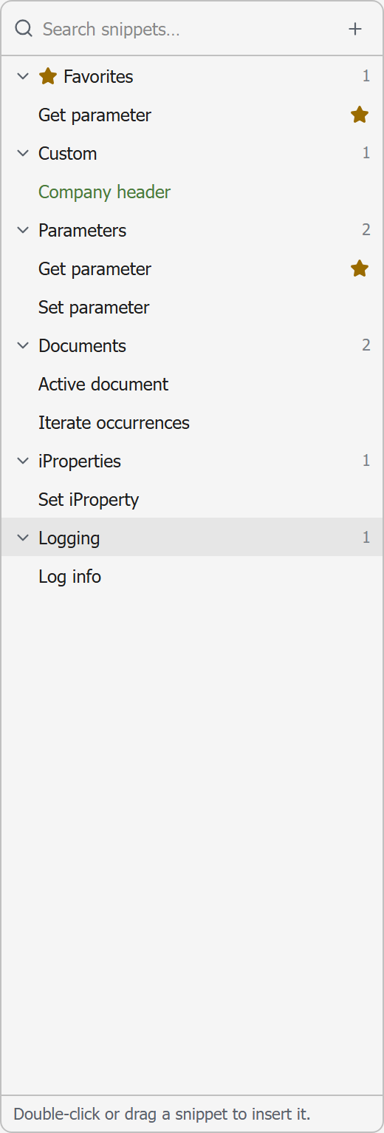Collapse the iProperties section chevron
Image resolution: width=384 pixels, height=1133 pixels.
23,461
